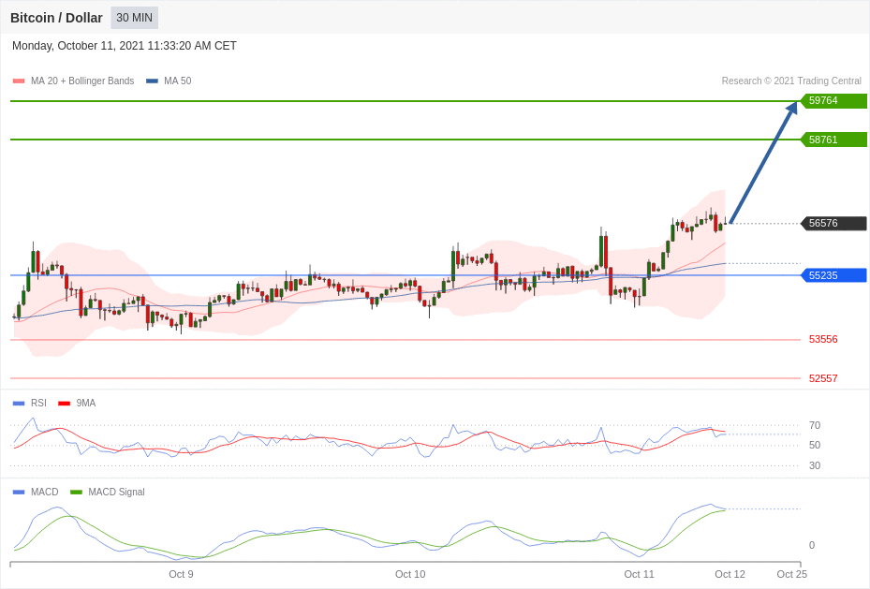
Task: Click the MA 50 legend label
Action: coord(178,81)
